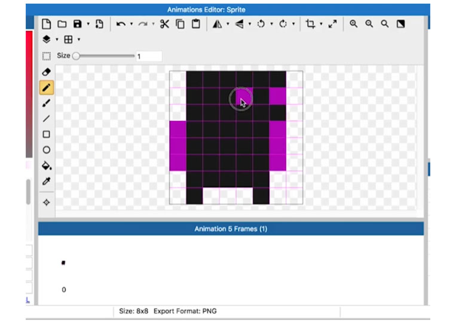Screen dimensions: 456x323
Task: Cut selection with scissors icon
Action: pos(164,24)
